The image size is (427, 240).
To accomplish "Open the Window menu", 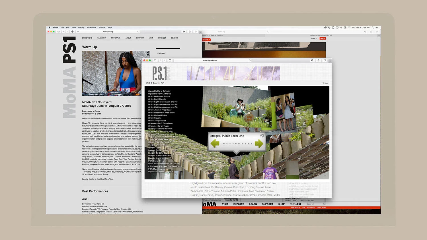I will pyautogui.click(x=102, y=28).
